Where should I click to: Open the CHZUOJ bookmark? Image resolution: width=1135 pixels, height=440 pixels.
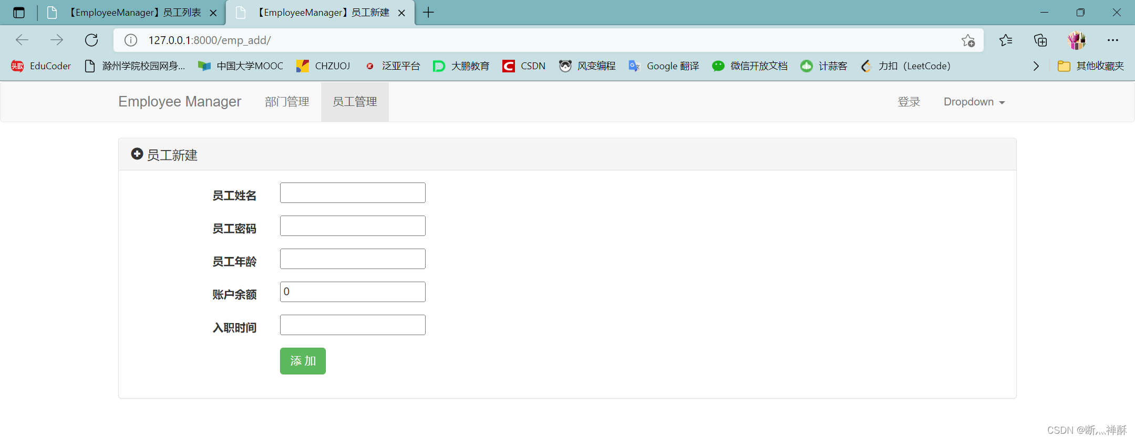coord(323,66)
